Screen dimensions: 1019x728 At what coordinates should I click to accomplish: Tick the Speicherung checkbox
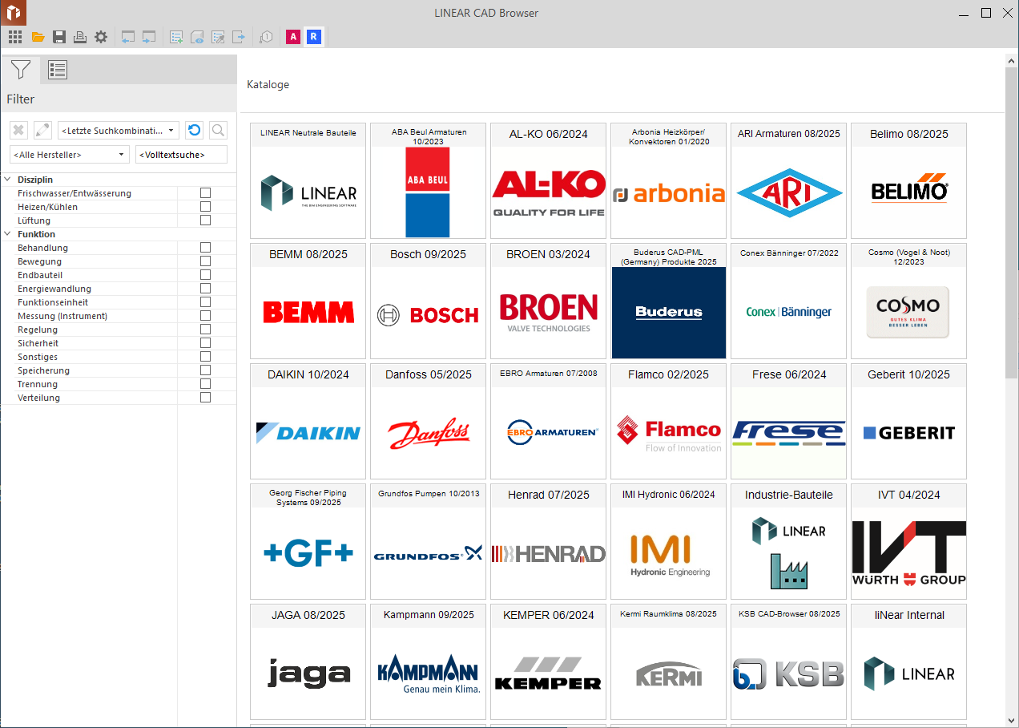pos(206,370)
